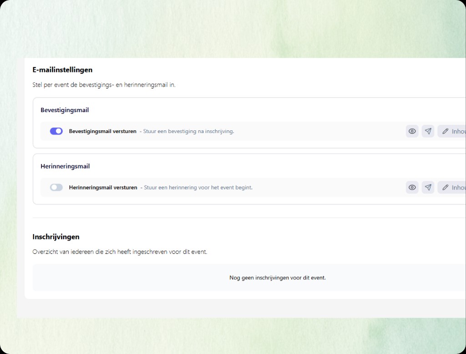Click 'Herinneringsmail versturen' label
Screen dimensions: 466x354
coord(103,187)
